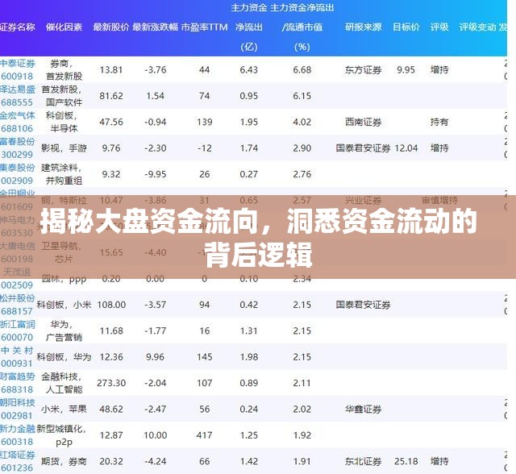Select the change value 9.96
The height and width of the screenshot is (474, 516).
156,357
